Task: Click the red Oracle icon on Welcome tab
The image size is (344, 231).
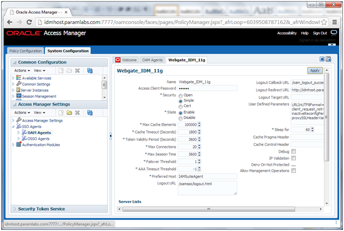Action: (118, 60)
